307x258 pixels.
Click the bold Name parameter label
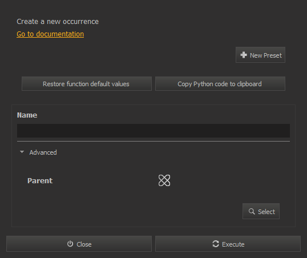[x=27, y=115]
